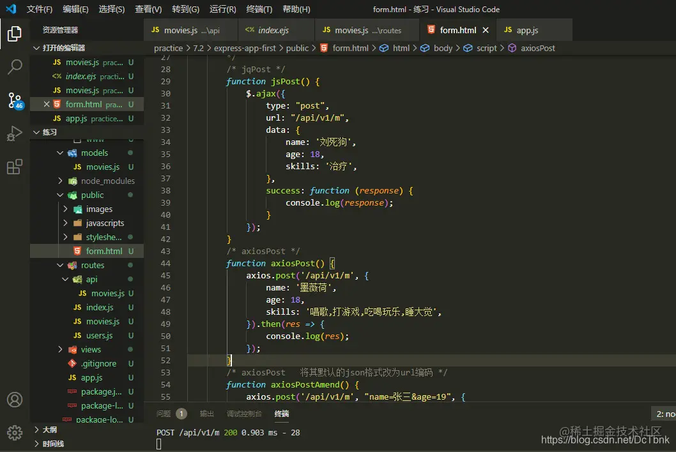Click the script breadcrumb segment
676x452 pixels.
pyautogui.click(x=487, y=49)
